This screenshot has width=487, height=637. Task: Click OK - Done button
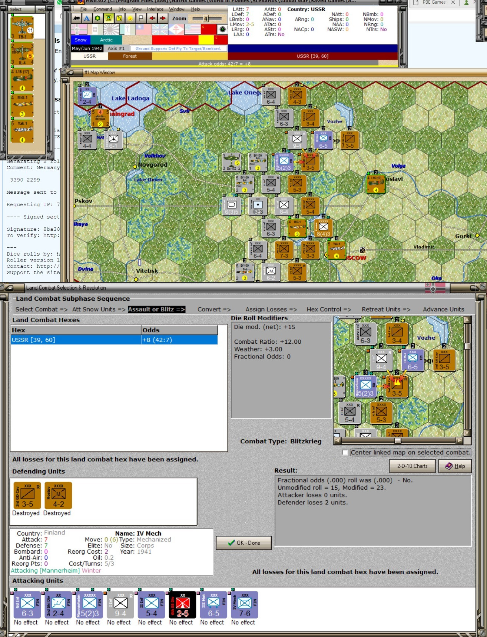point(244,543)
